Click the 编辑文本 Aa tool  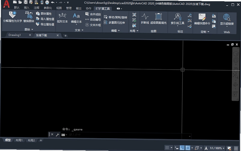click(x=76, y=18)
